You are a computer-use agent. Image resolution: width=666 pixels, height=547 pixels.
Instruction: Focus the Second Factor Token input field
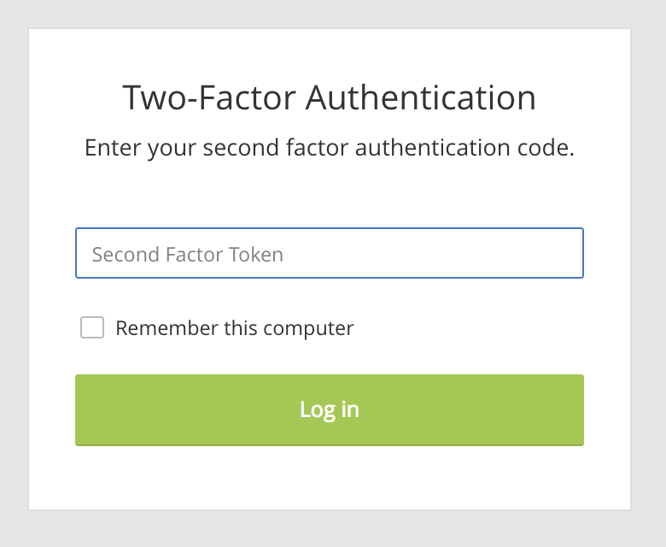click(330, 253)
